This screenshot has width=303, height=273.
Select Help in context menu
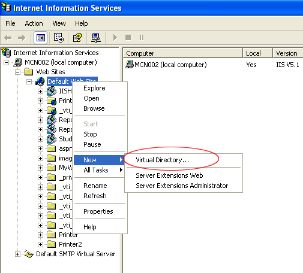click(x=100, y=227)
